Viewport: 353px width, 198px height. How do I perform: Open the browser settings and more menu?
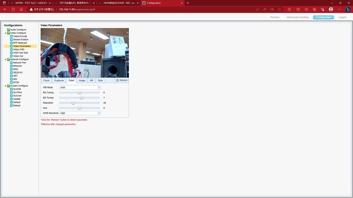click(339, 9)
